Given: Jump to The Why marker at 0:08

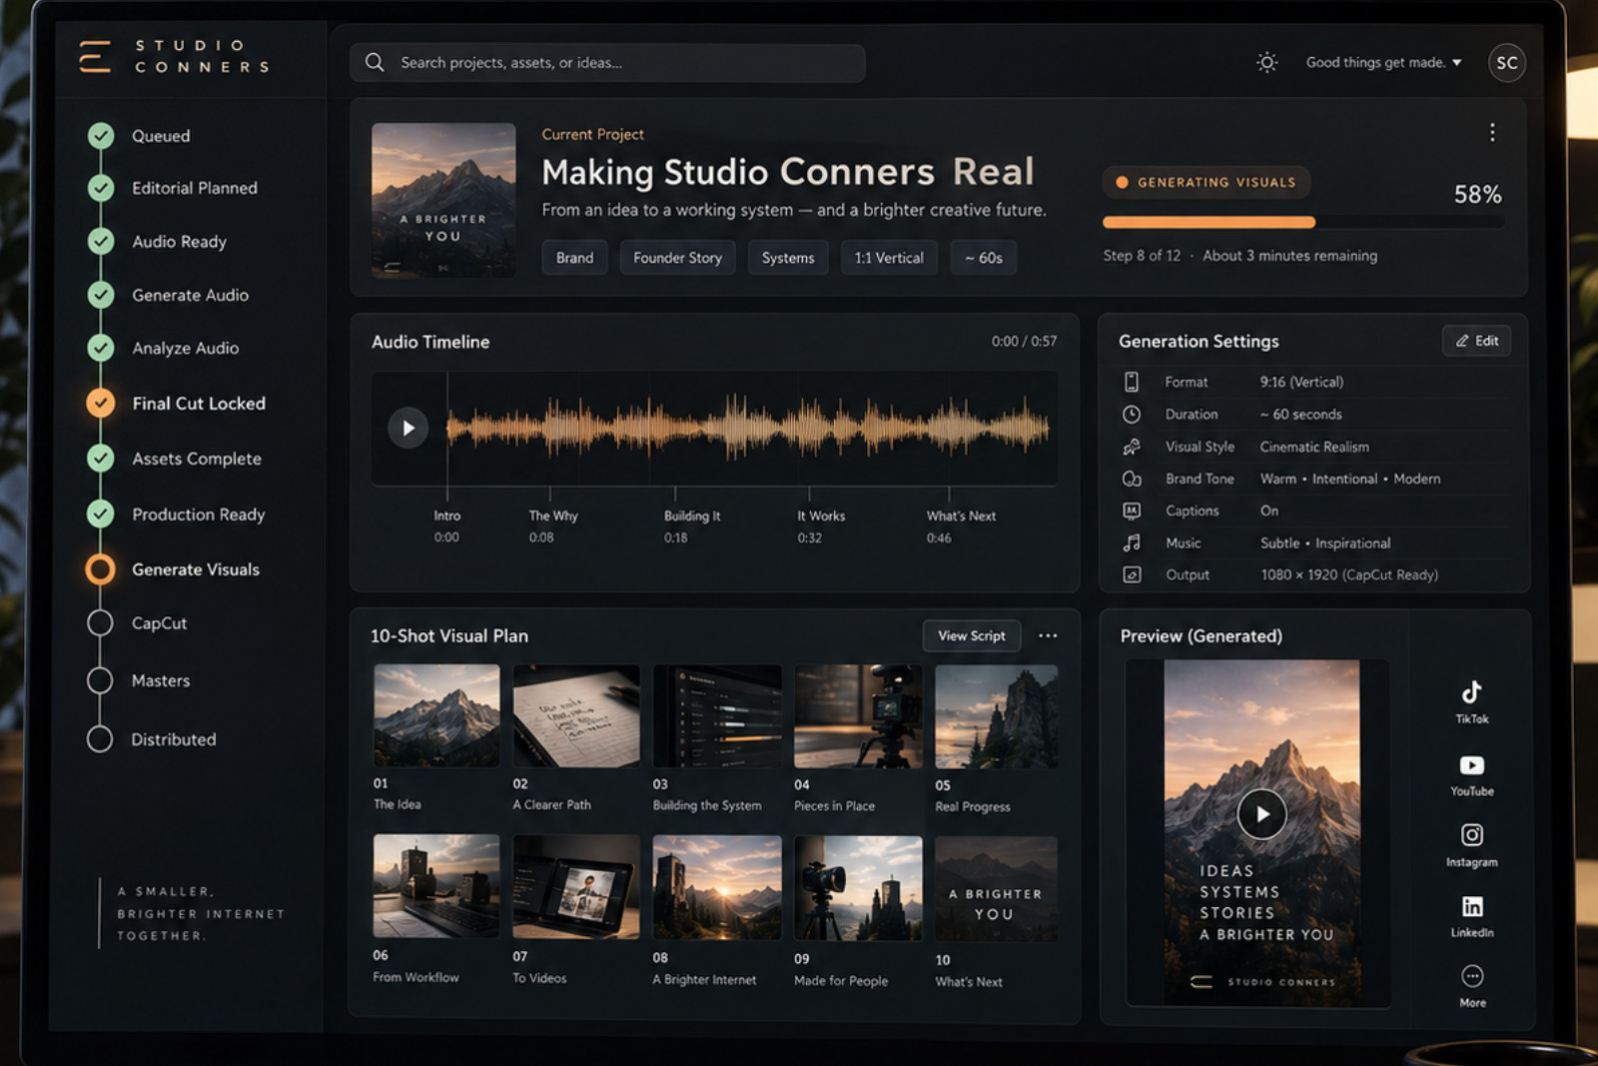Looking at the screenshot, I should coord(552,527).
